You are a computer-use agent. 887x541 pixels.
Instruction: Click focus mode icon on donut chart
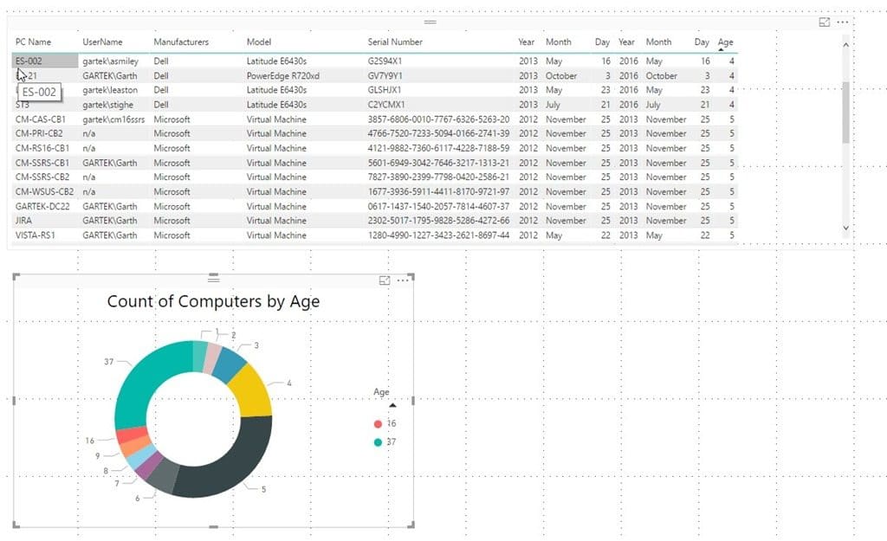tap(384, 280)
